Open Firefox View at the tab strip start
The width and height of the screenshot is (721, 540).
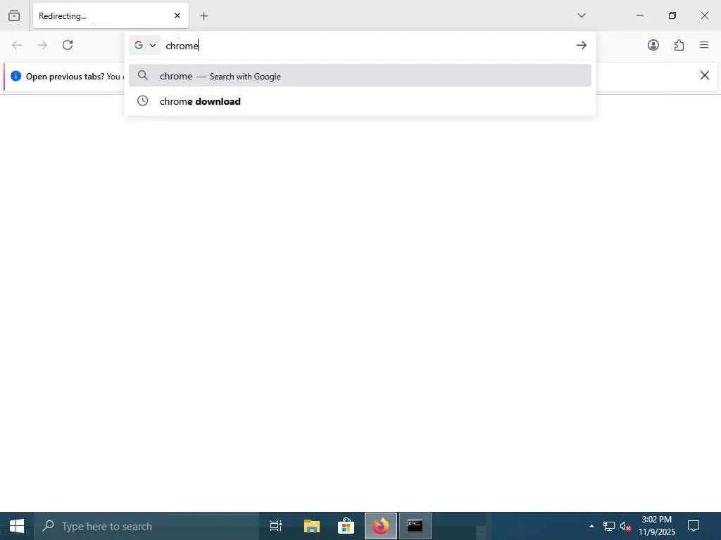(x=14, y=15)
